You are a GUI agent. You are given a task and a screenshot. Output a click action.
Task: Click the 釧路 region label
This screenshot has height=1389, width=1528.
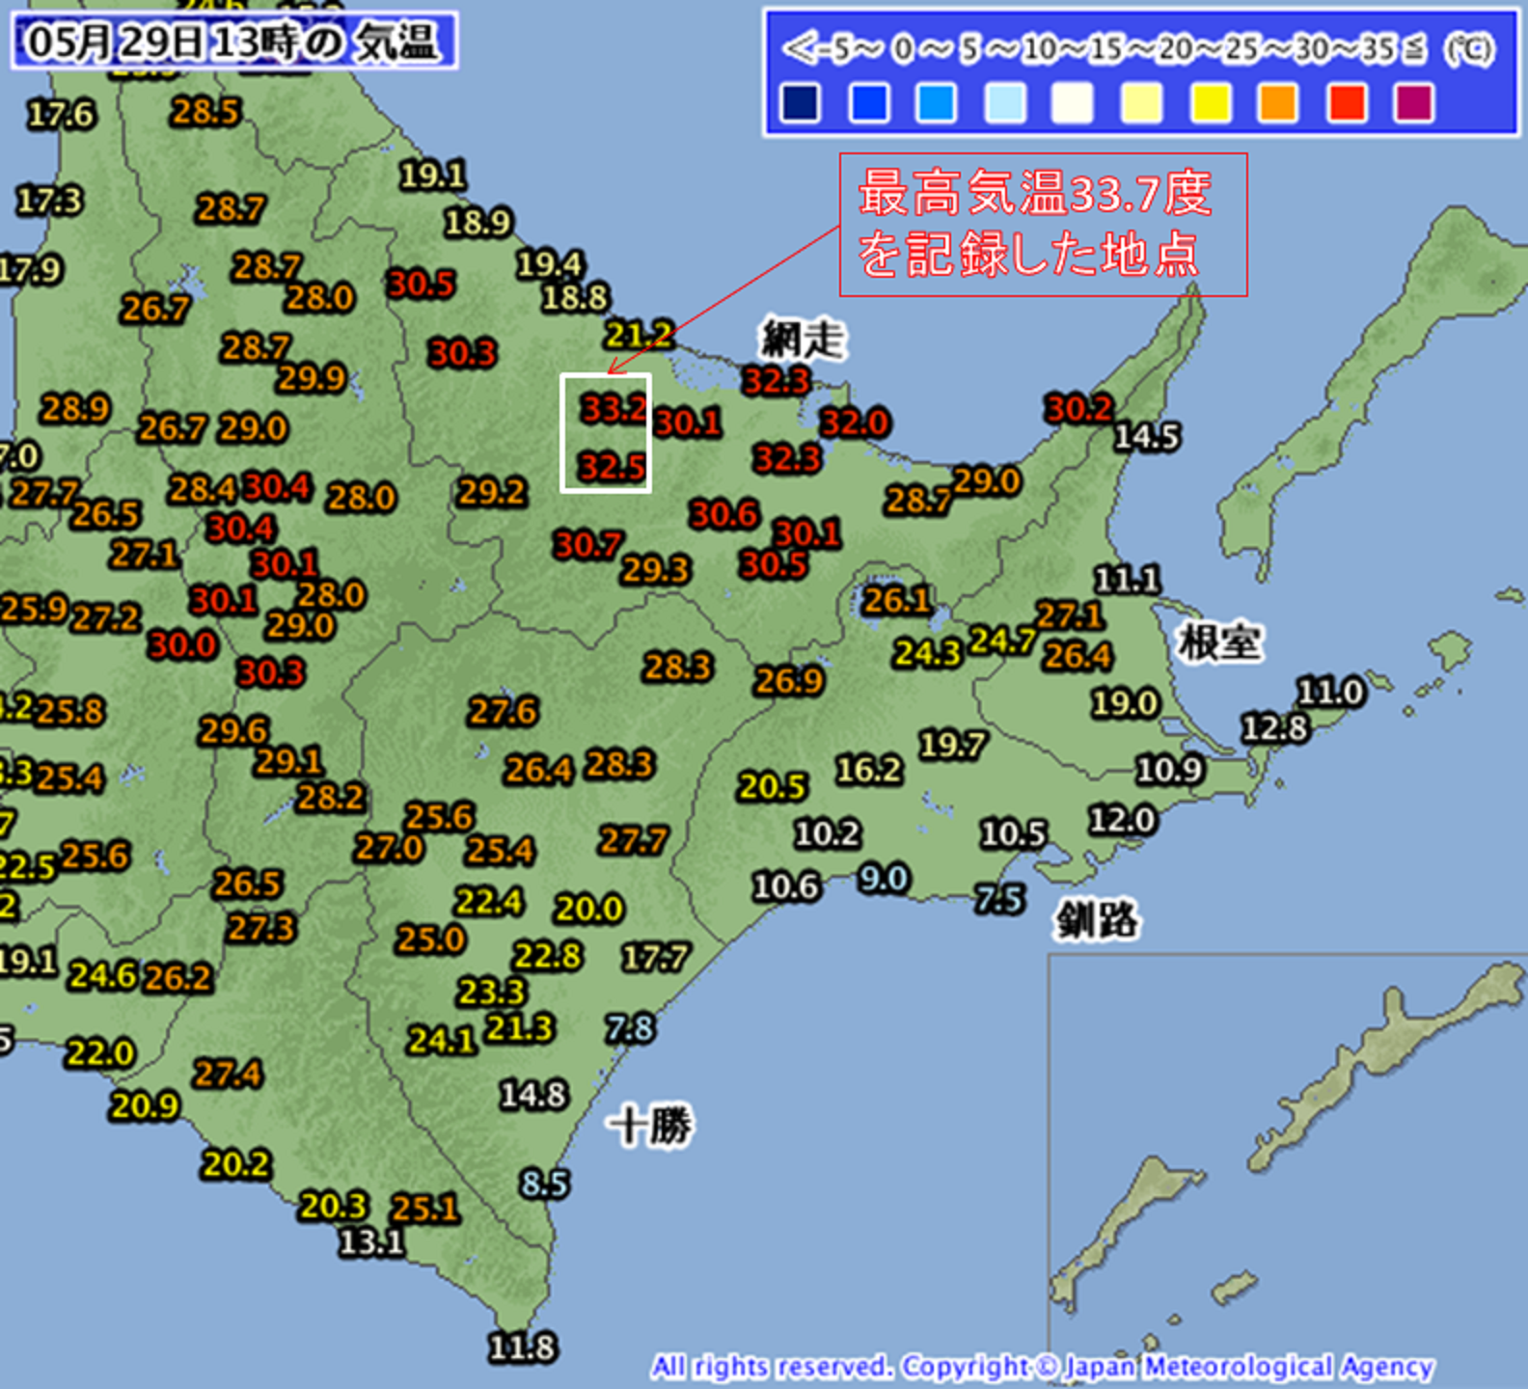(1097, 919)
